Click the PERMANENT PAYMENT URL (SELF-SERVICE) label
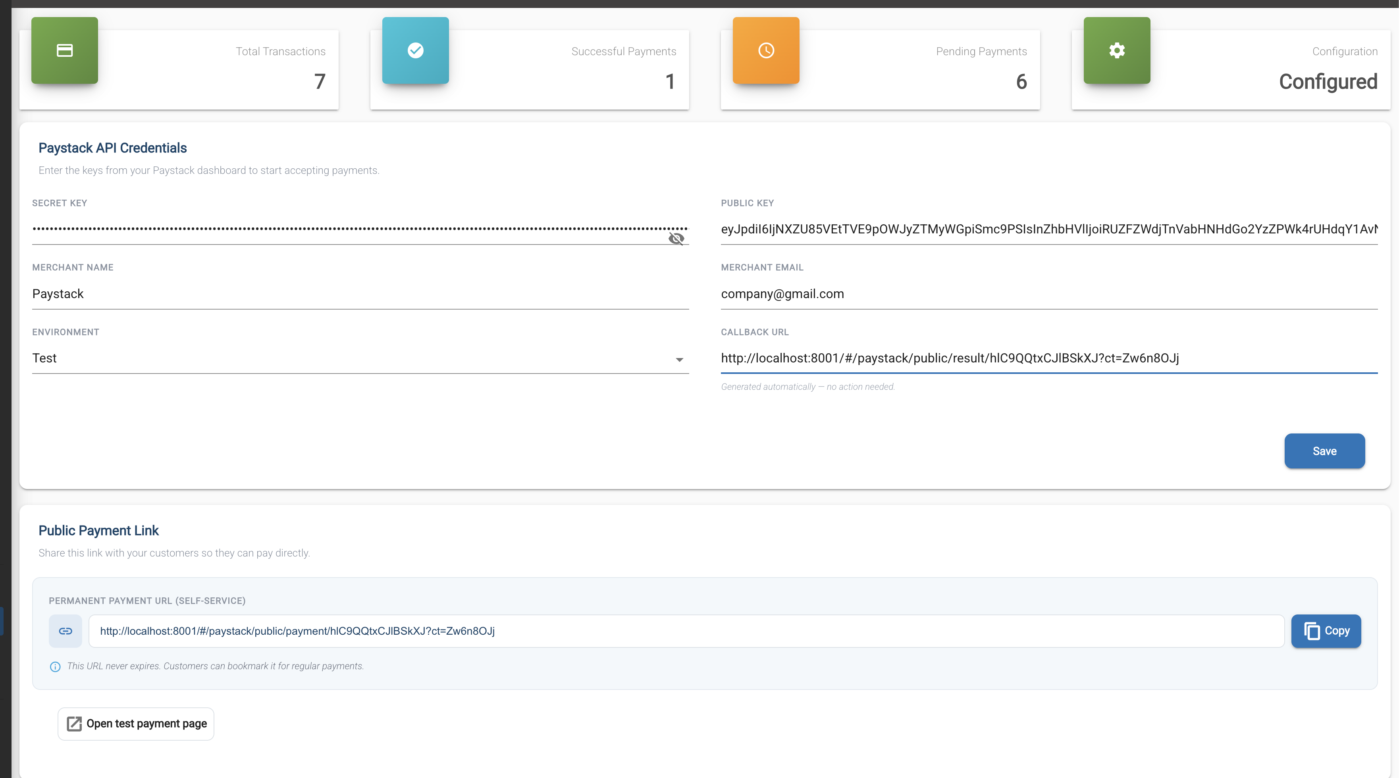The image size is (1399, 778). click(x=146, y=601)
